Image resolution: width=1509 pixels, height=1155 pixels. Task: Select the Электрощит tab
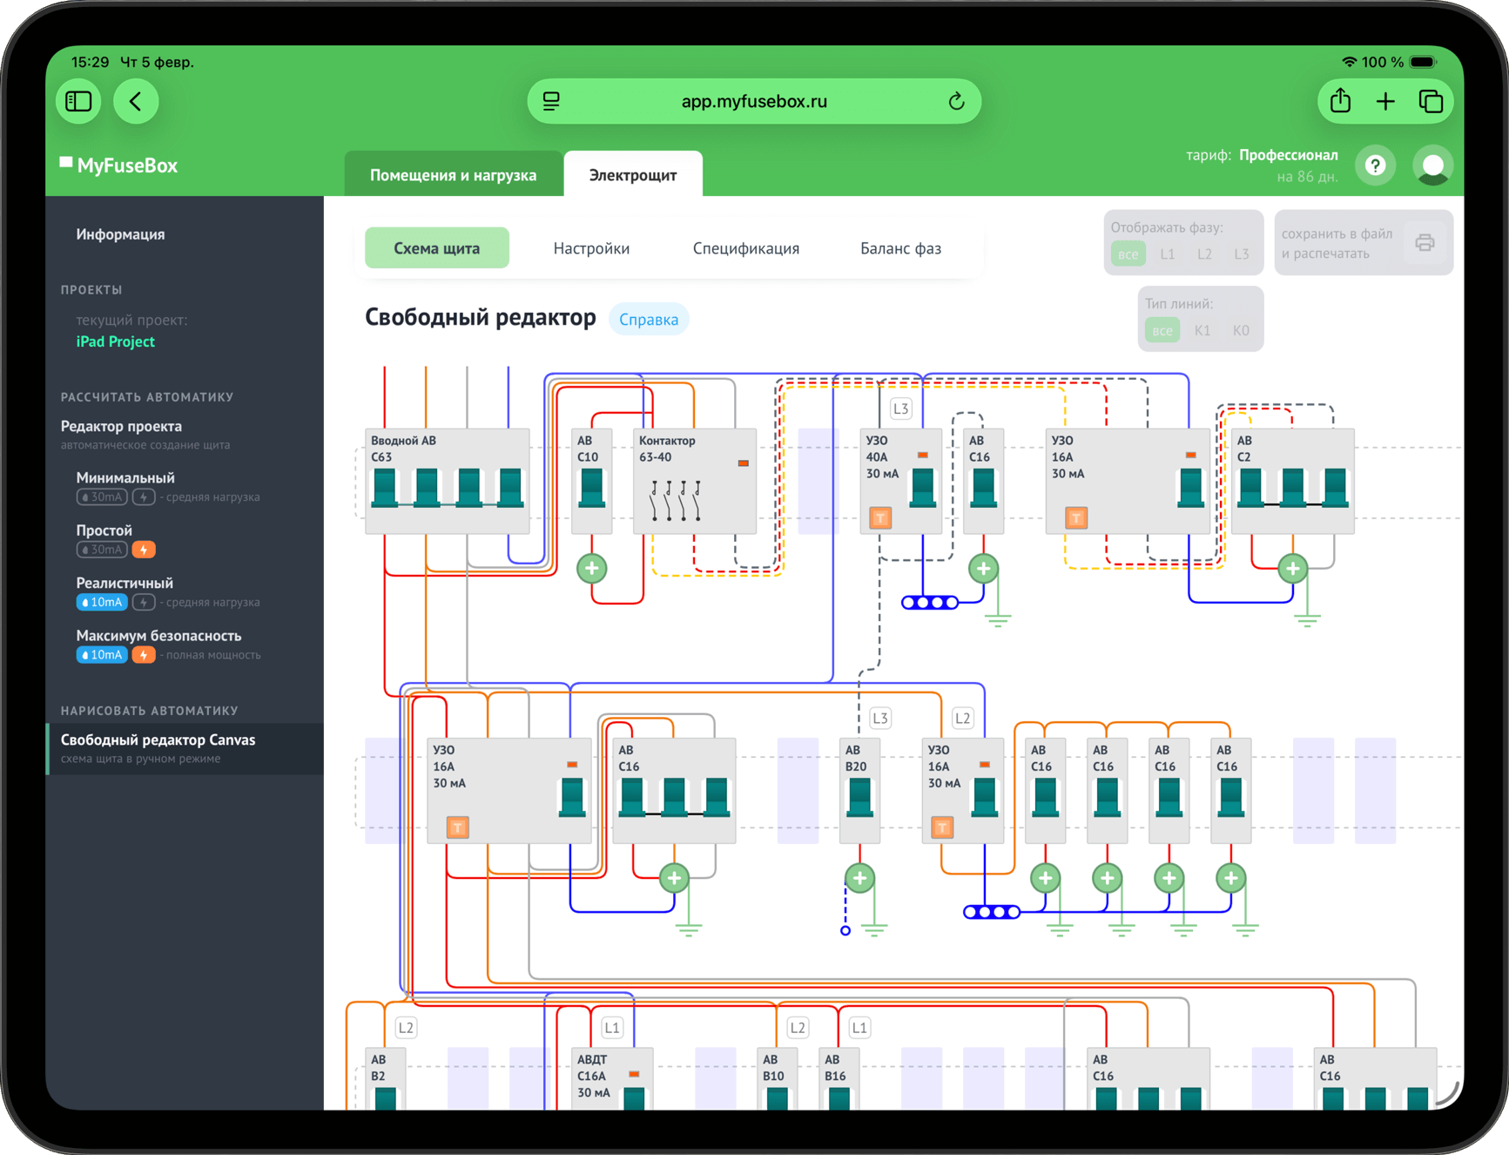pyautogui.click(x=633, y=174)
